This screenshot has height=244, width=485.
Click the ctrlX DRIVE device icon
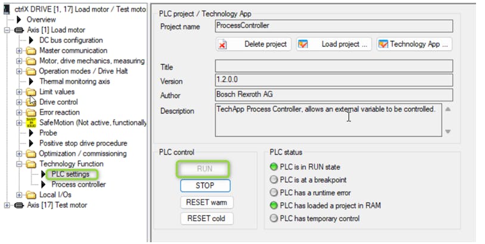point(7,10)
